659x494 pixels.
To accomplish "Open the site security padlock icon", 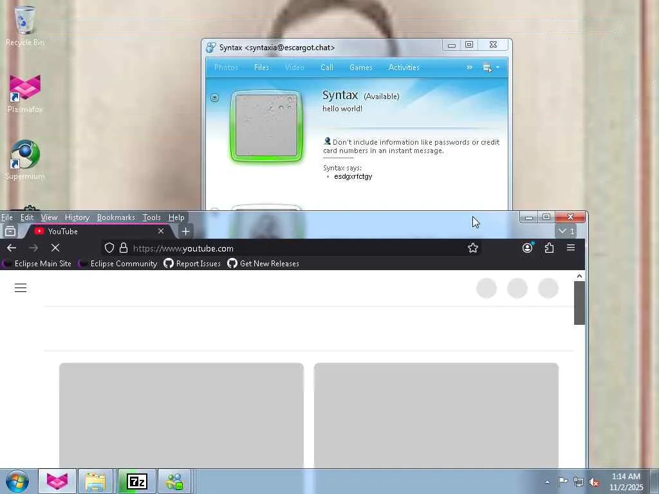I will 123,248.
